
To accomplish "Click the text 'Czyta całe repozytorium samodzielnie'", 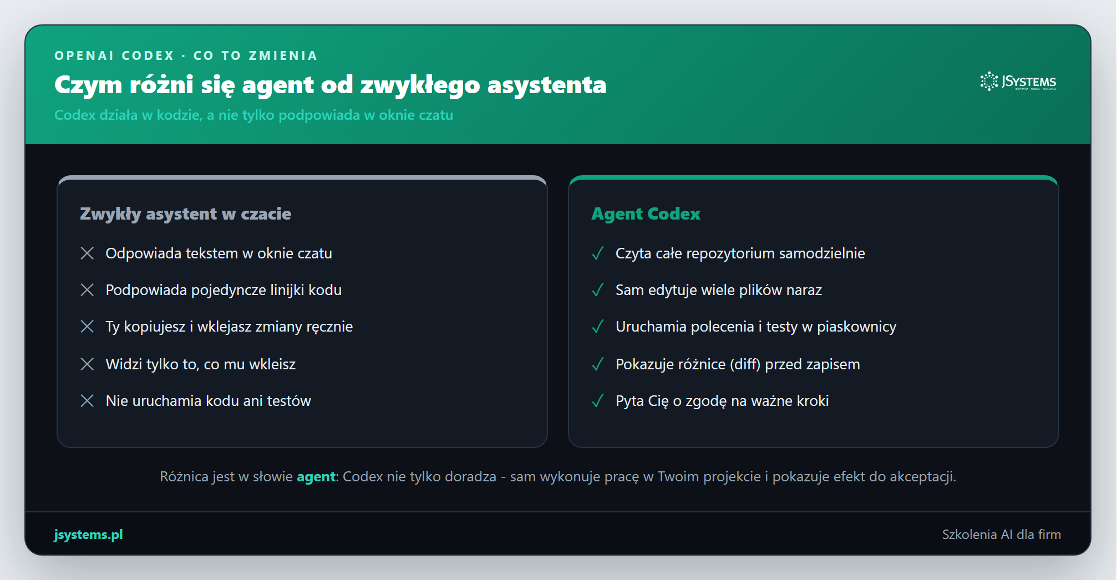I will pyautogui.click(x=740, y=253).
